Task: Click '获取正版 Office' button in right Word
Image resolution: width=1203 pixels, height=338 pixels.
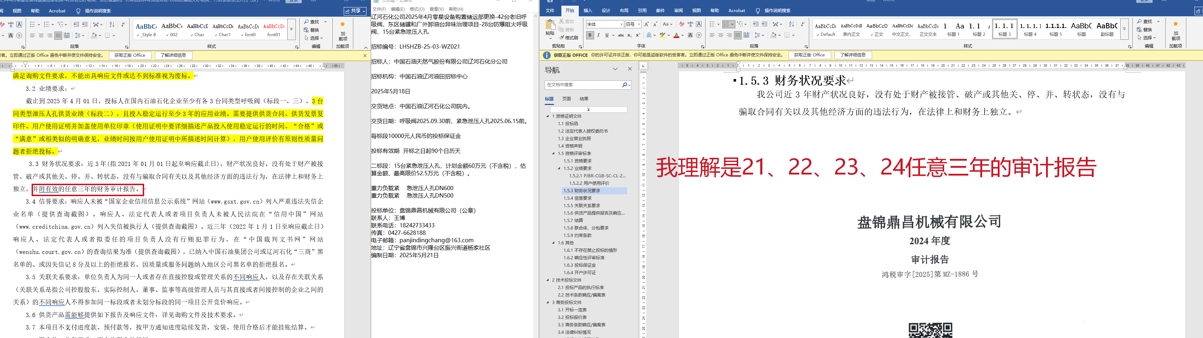Action: [x=809, y=55]
